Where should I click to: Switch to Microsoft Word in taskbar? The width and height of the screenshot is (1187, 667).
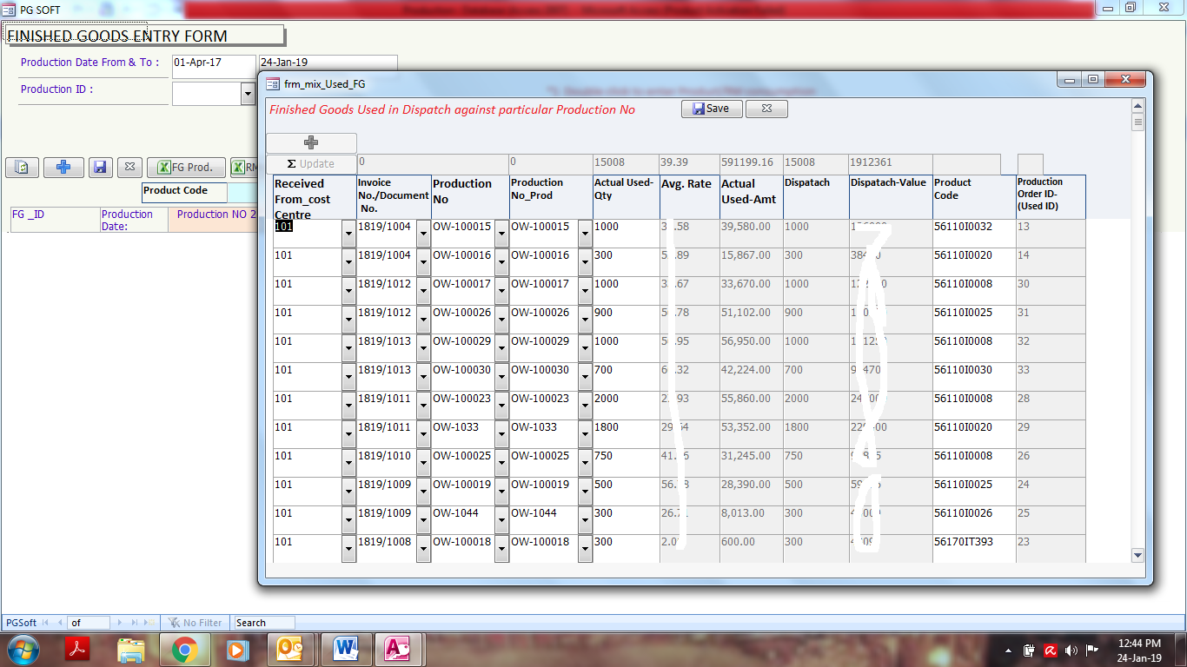(x=345, y=650)
